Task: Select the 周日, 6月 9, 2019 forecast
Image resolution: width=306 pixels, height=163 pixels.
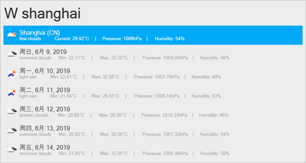Action: coord(153,54)
